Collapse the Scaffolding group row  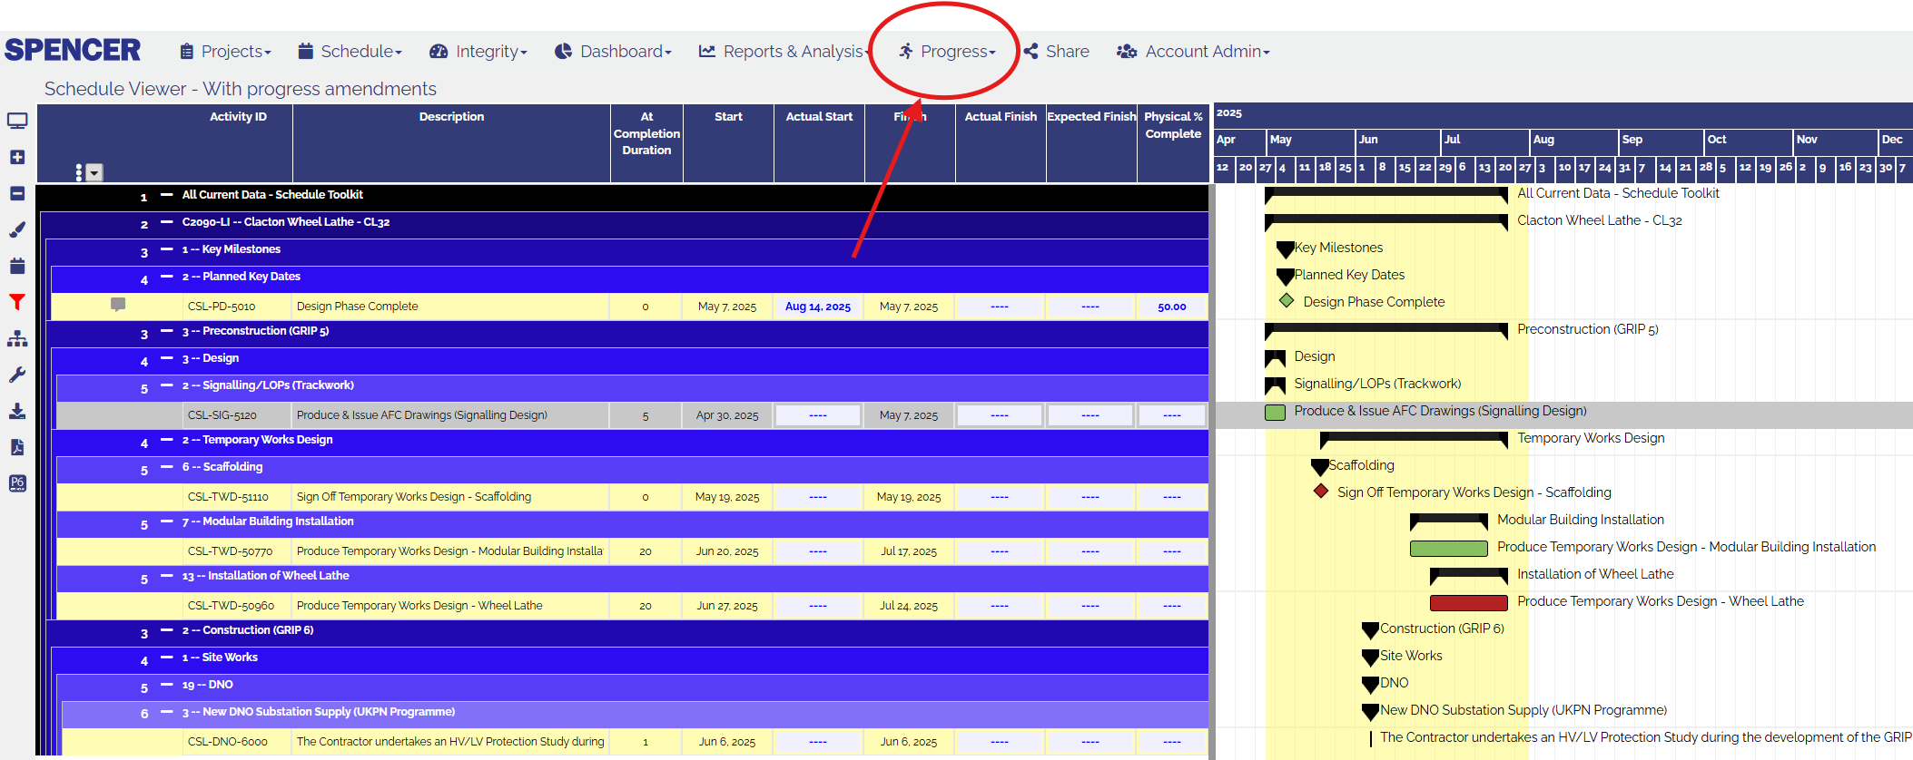coord(166,466)
